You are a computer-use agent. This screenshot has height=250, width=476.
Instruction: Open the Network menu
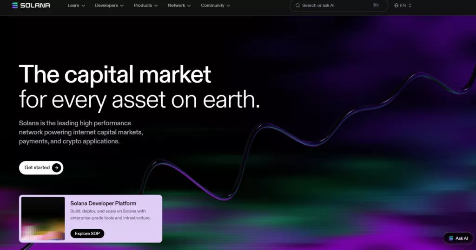(x=179, y=6)
